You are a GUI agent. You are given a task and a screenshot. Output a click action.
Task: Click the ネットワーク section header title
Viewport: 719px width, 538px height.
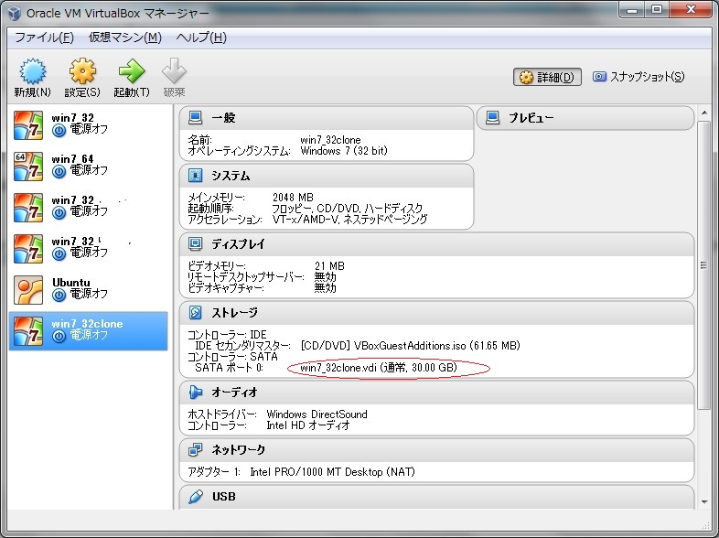point(238,450)
